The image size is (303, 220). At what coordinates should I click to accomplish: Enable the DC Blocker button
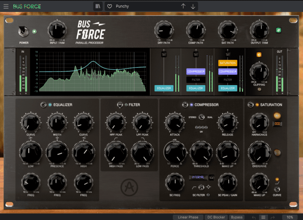[216, 217]
